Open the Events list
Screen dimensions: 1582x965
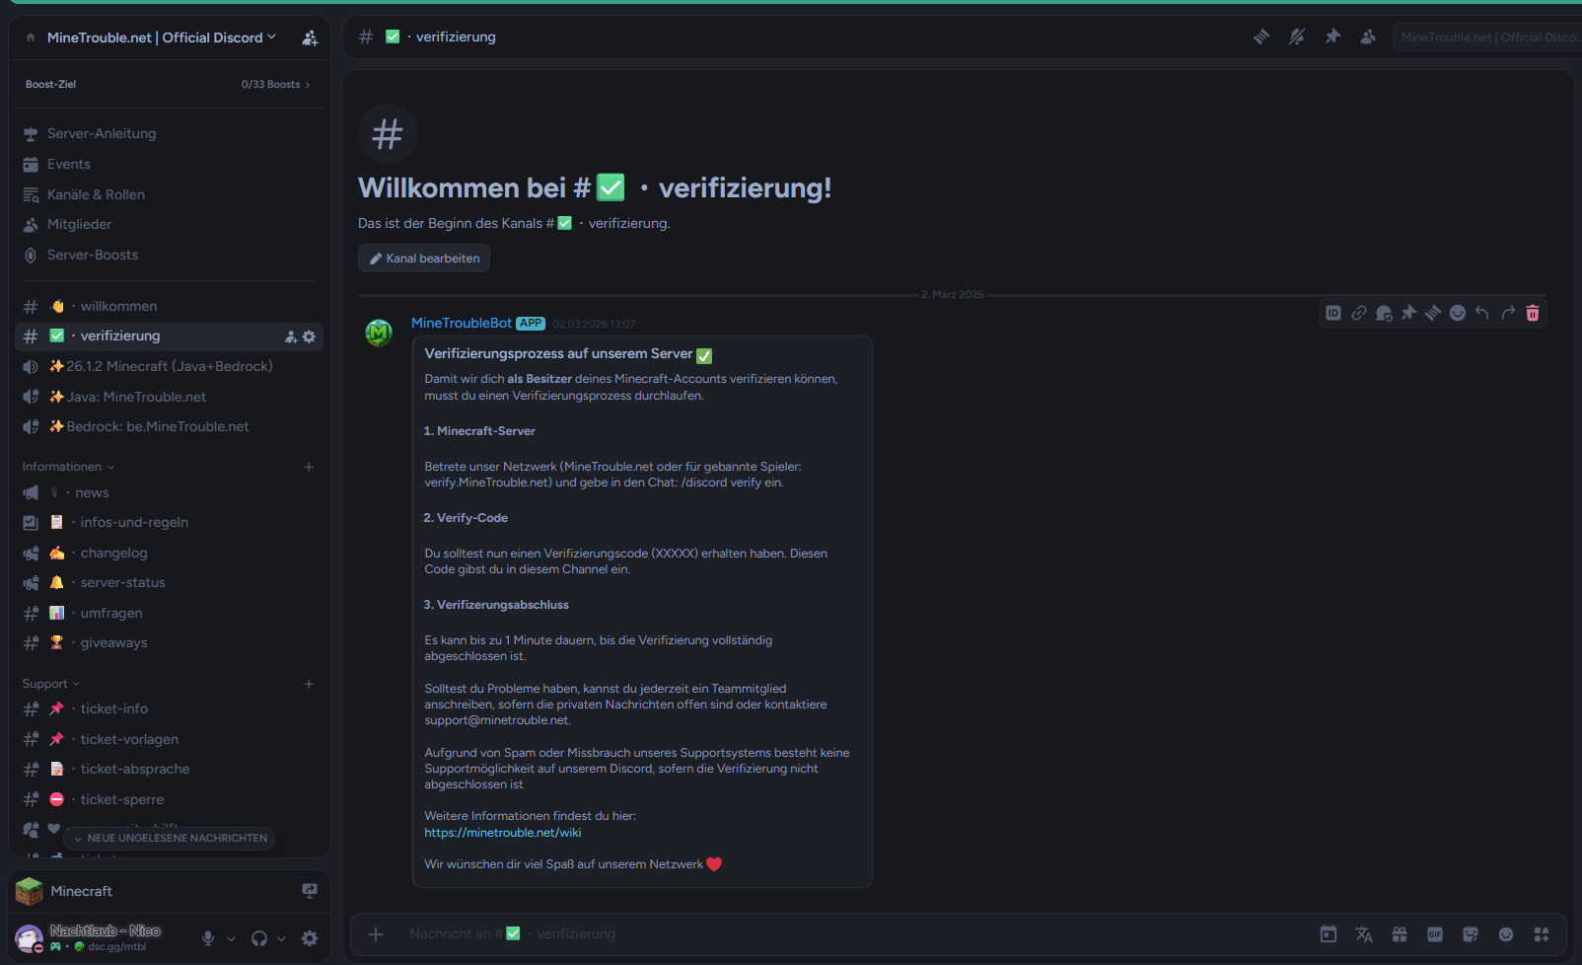[168, 164]
